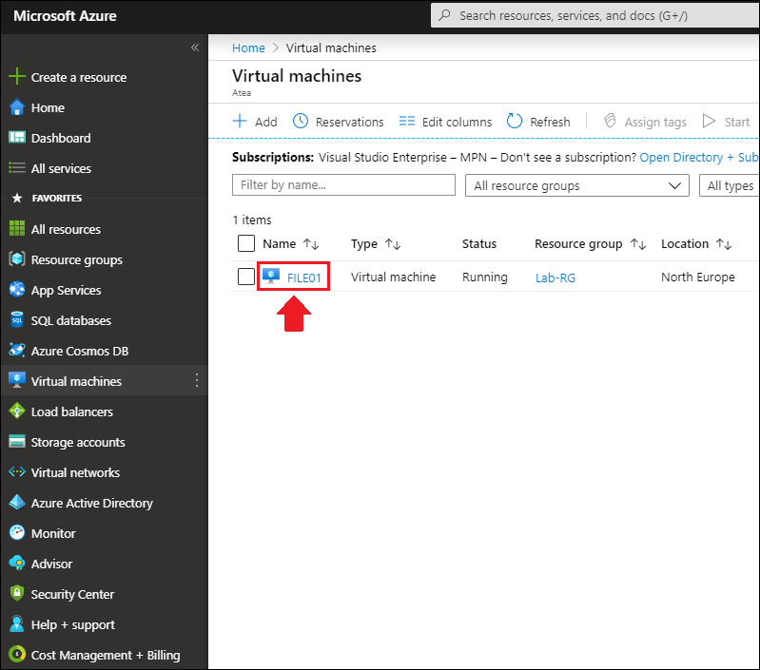Click the Virtual machines breadcrumb text

pos(331,48)
